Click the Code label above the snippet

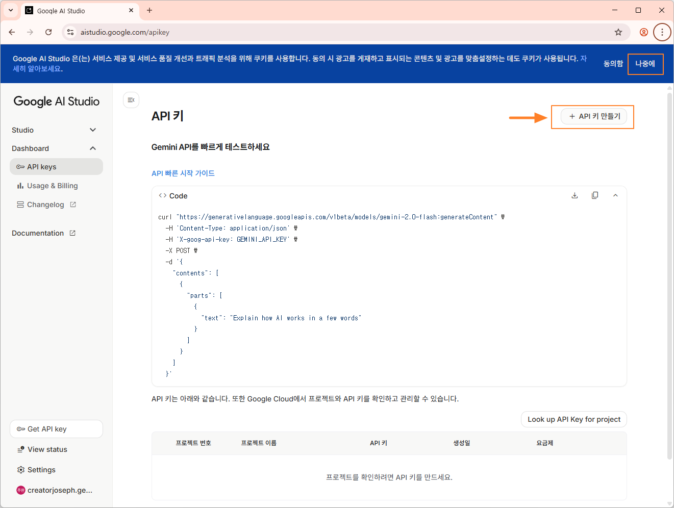point(178,196)
